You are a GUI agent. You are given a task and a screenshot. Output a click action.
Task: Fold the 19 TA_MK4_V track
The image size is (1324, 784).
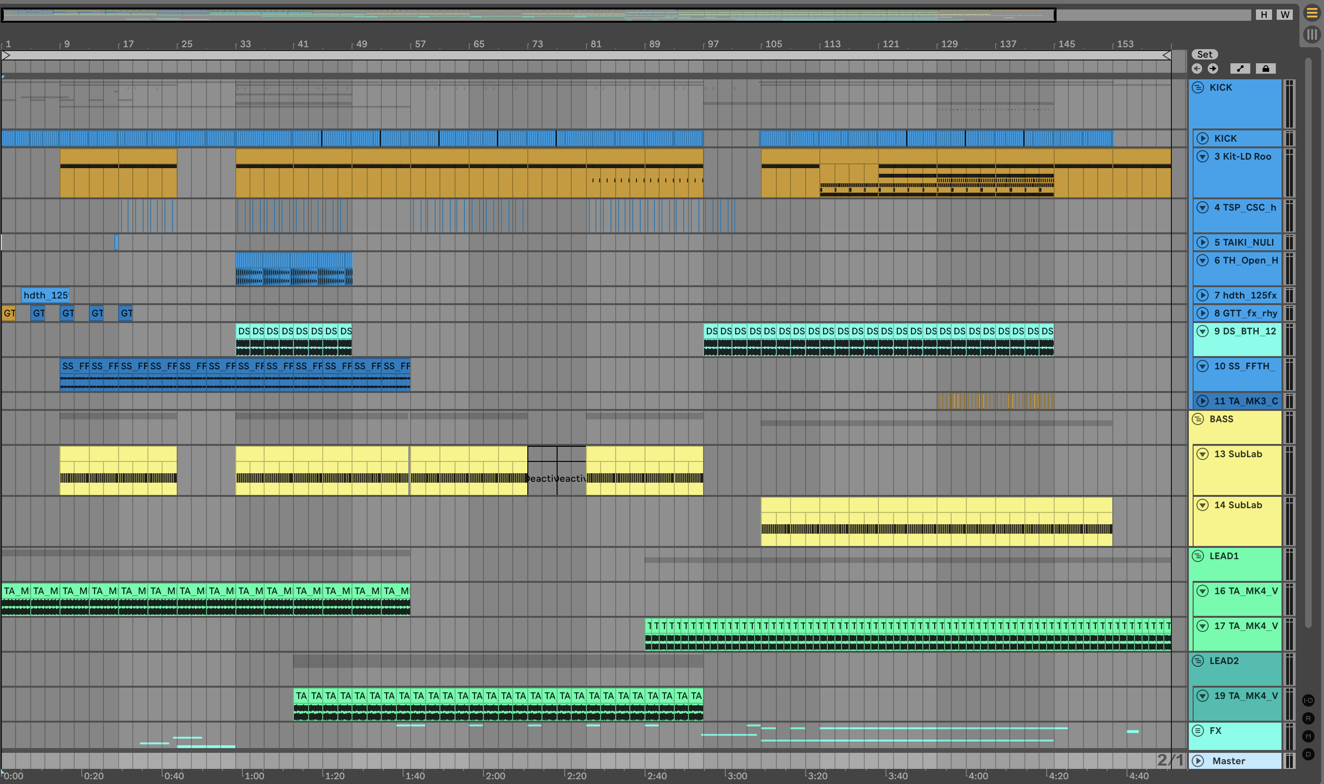[x=1203, y=696]
